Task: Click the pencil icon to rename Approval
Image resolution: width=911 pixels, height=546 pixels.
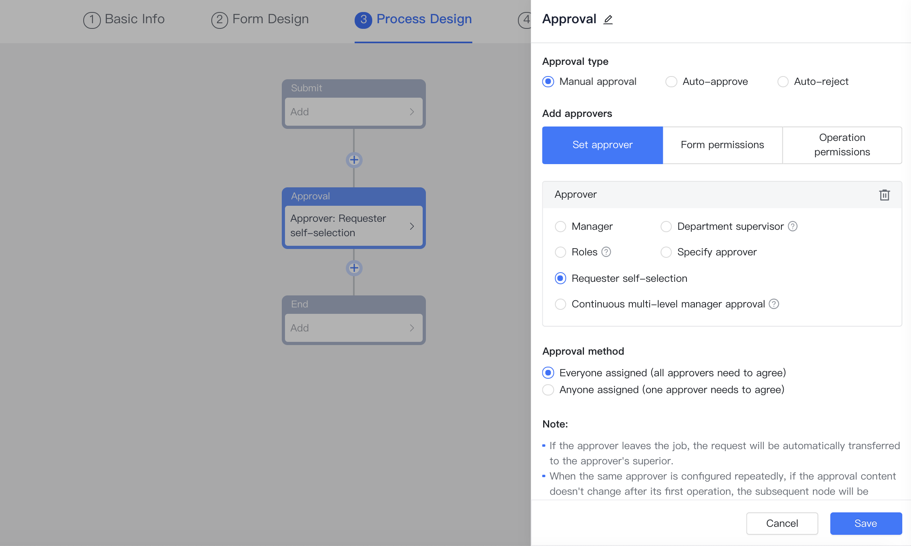Action: point(608,19)
